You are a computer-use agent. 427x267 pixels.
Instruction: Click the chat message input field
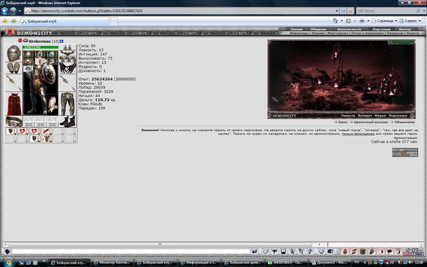(131, 252)
